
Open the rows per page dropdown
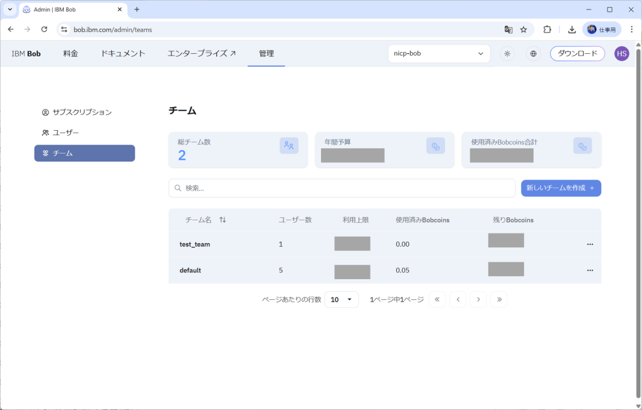342,300
